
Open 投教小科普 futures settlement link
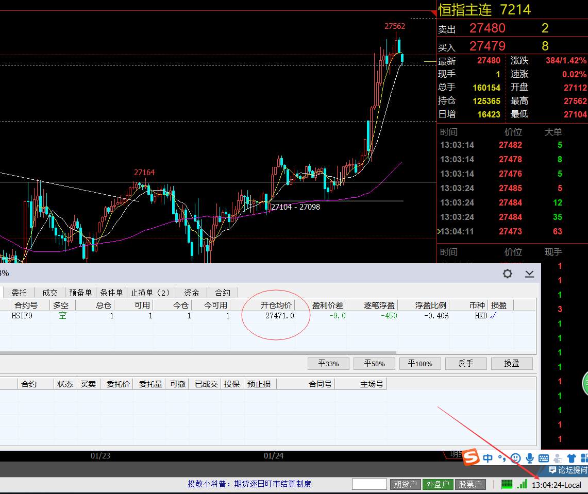pos(249,484)
